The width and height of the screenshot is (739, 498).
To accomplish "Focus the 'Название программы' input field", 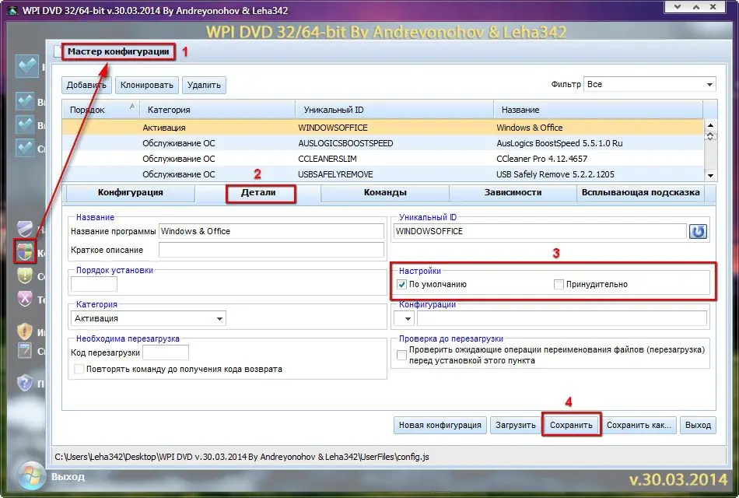I will (271, 231).
